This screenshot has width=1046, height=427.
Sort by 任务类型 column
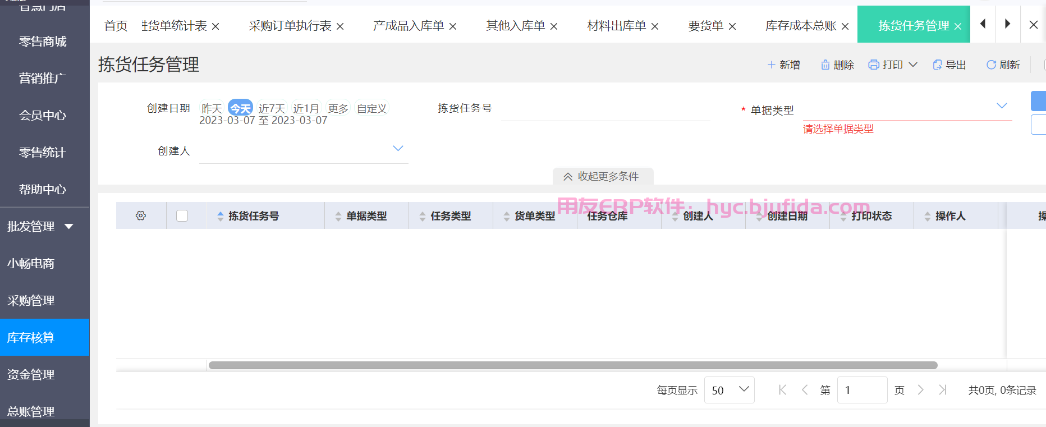tap(422, 216)
